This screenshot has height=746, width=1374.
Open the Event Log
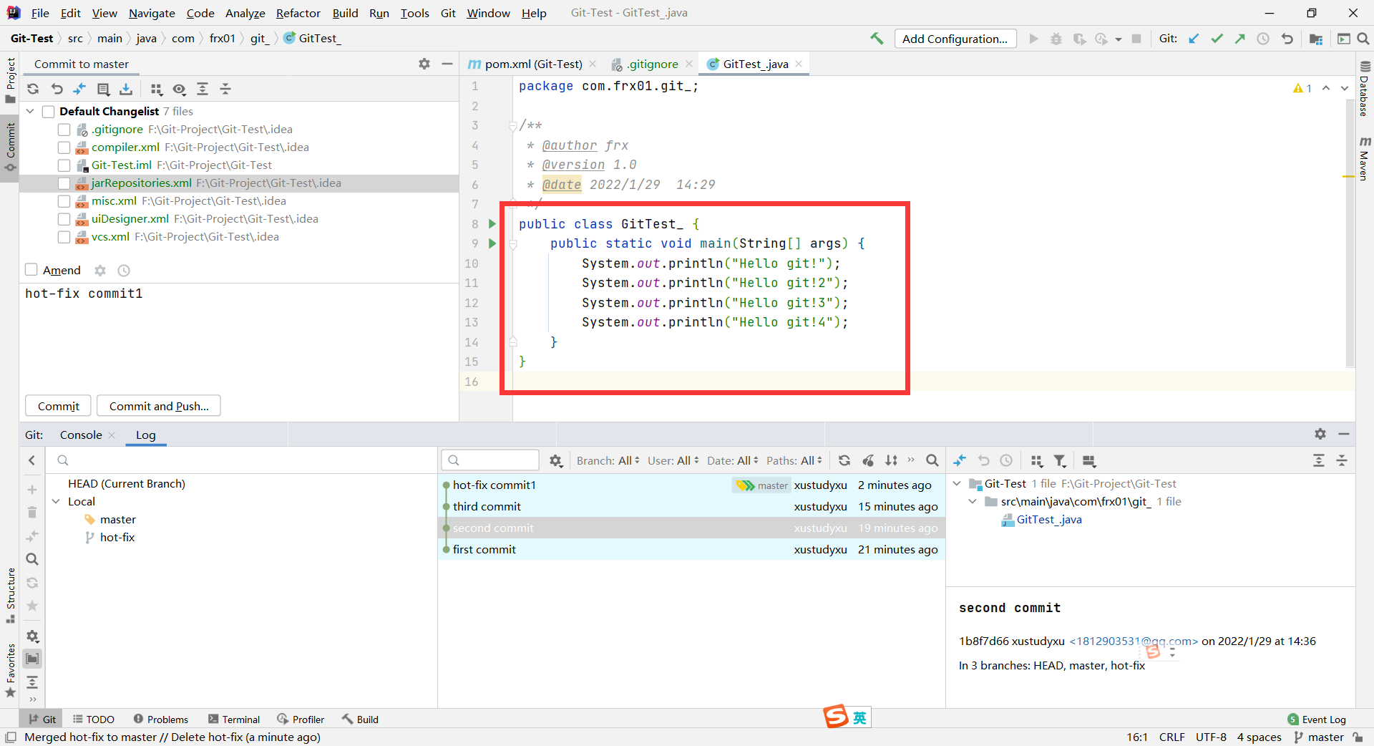tap(1317, 720)
